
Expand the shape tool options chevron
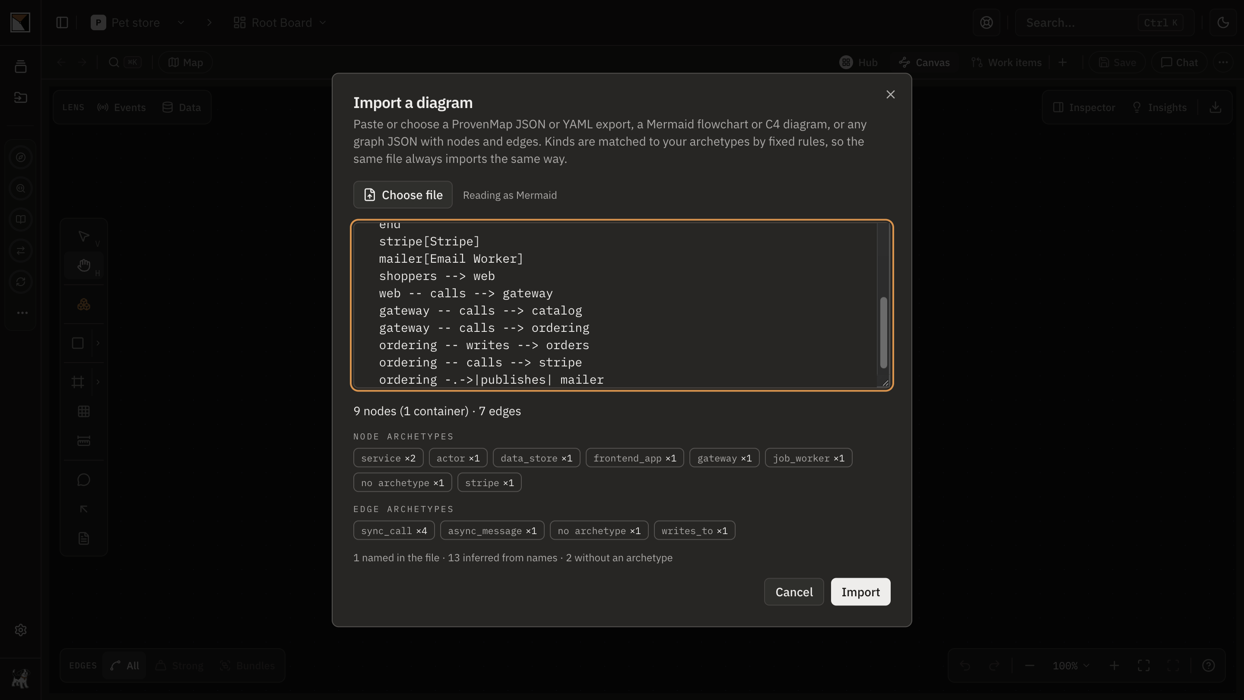[x=98, y=343]
